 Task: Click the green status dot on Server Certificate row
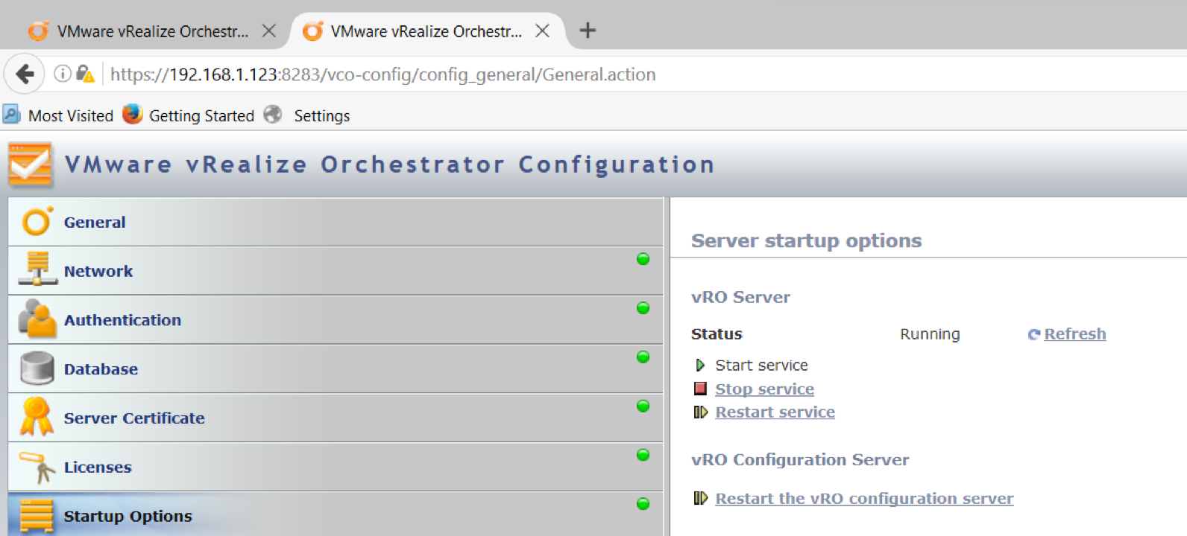point(643,406)
